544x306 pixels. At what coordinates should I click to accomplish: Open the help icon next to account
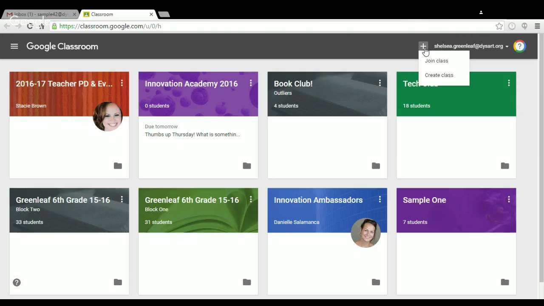519,46
